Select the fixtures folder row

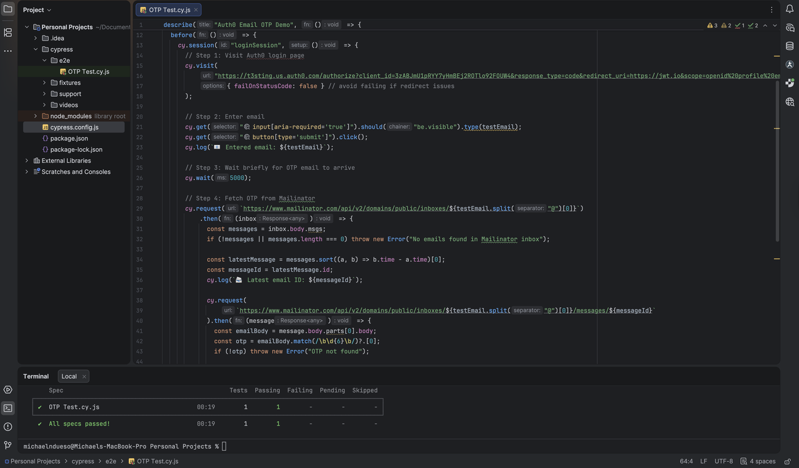[x=74, y=82]
